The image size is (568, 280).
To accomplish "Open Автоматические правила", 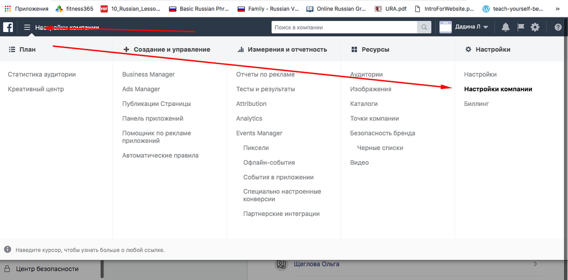I will tap(160, 155).
